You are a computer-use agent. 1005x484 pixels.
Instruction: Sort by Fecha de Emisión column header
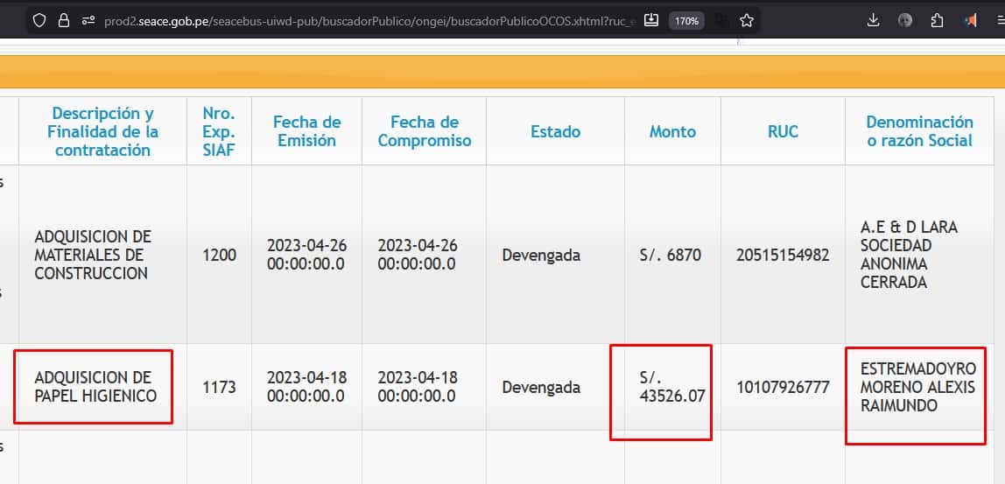point(306,131)
